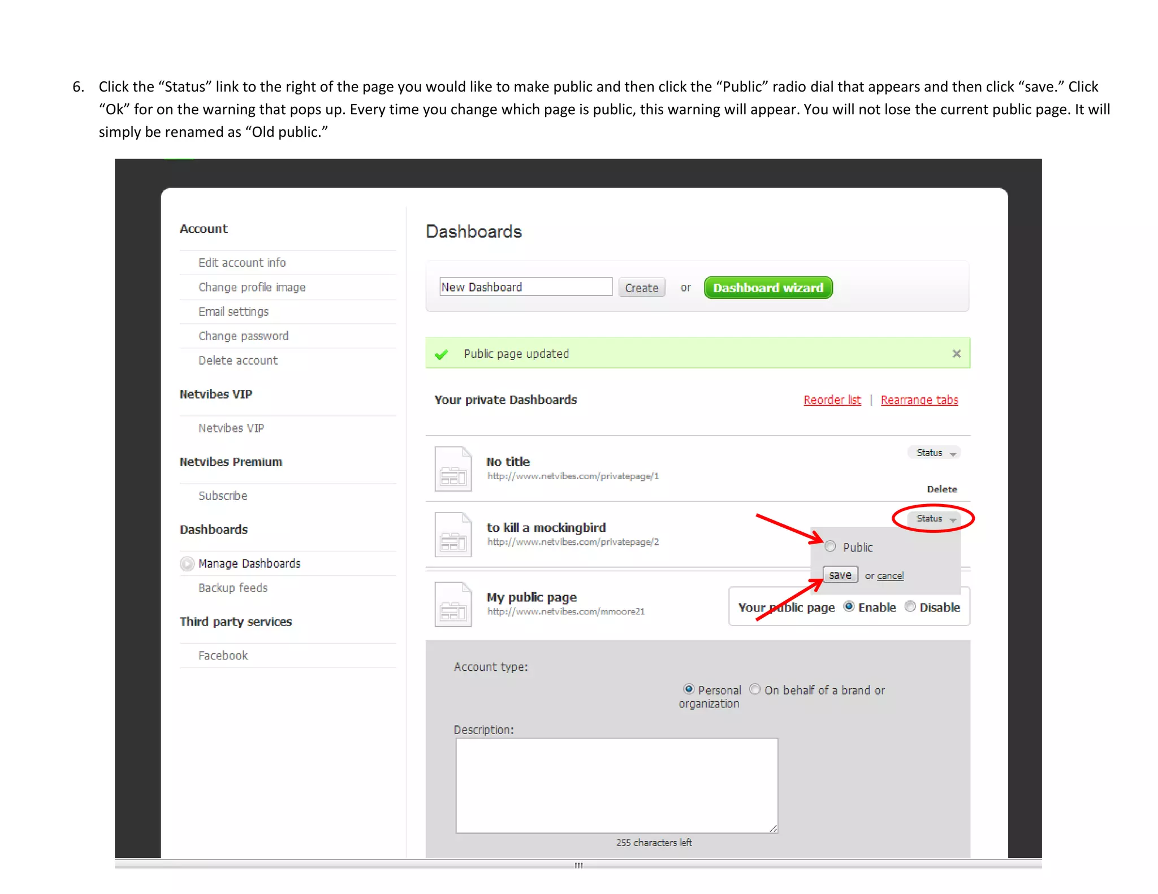The height and width of the screenshot is (894, 1158).
Task: Click the to kill a mockingbird title
Action: pyautogui.click(x=546, y=527)
